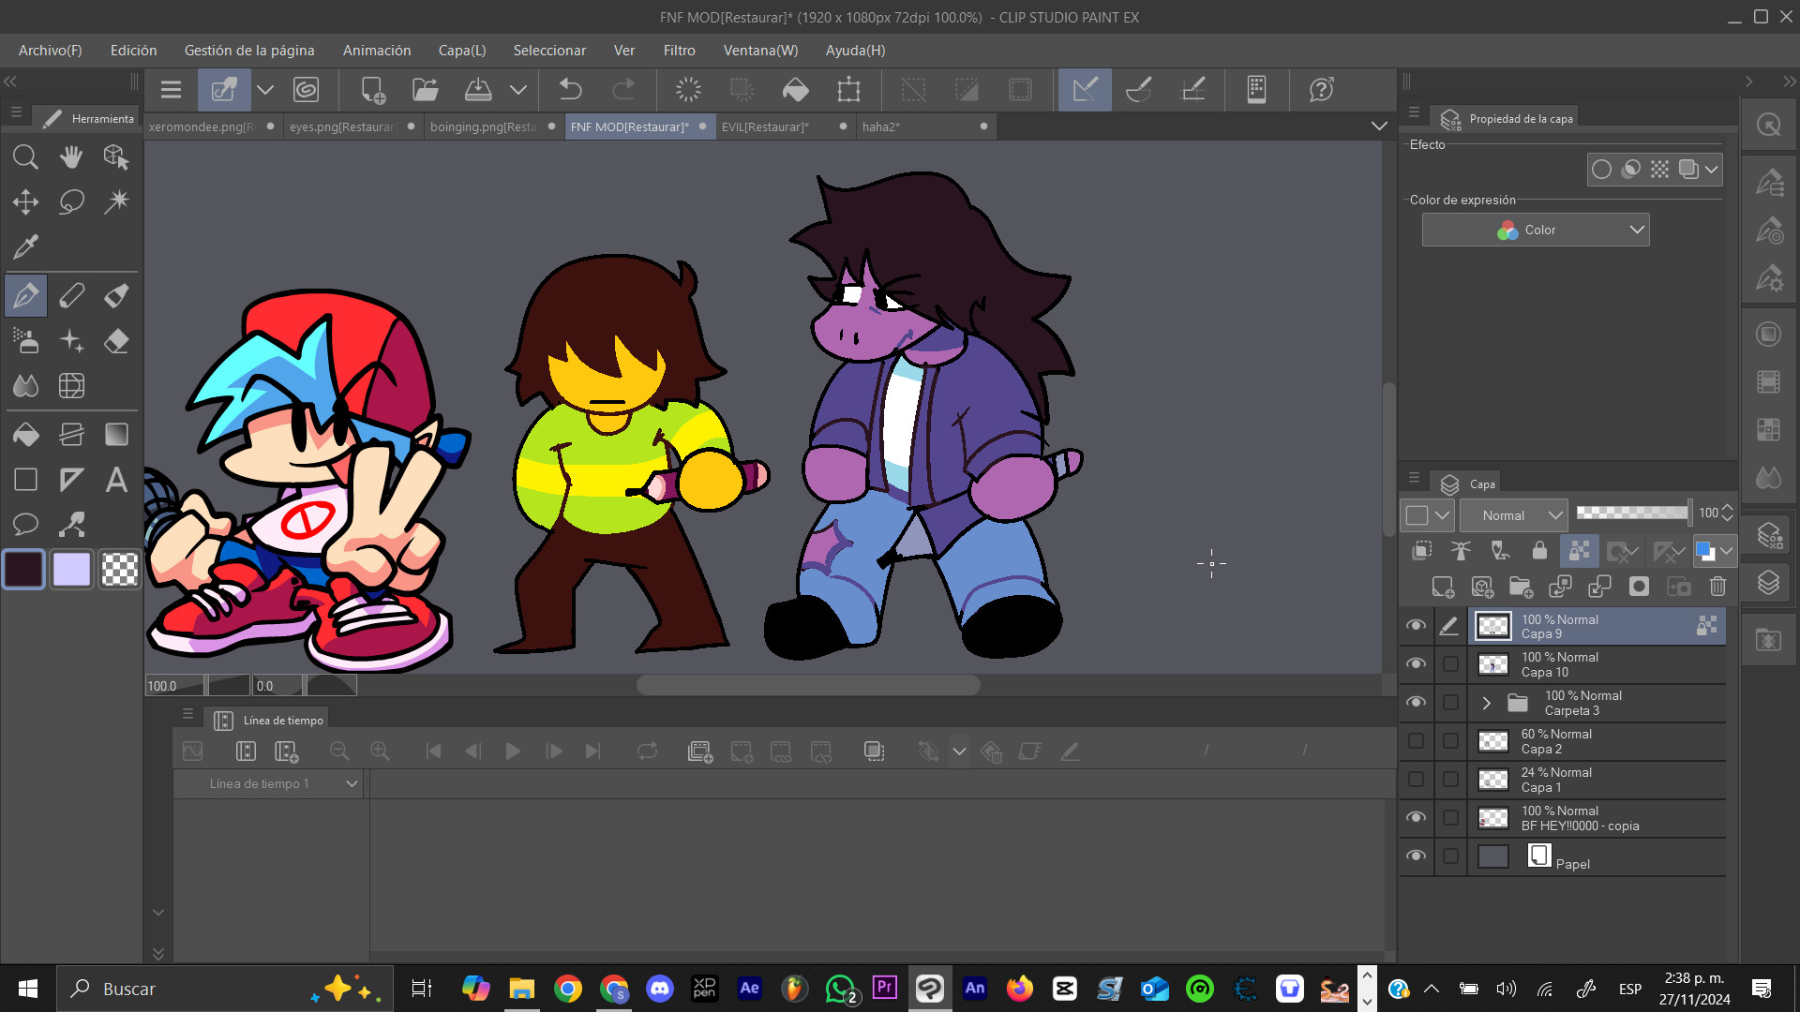Viewport: 1800px width, 1012px height.
Task: Hide Capa 10 layer visibility
Action: click(1416, 664)
